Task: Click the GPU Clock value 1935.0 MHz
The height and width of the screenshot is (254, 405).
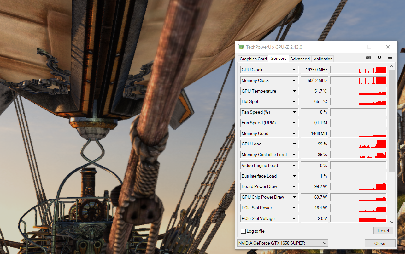Action: point(314,70)
